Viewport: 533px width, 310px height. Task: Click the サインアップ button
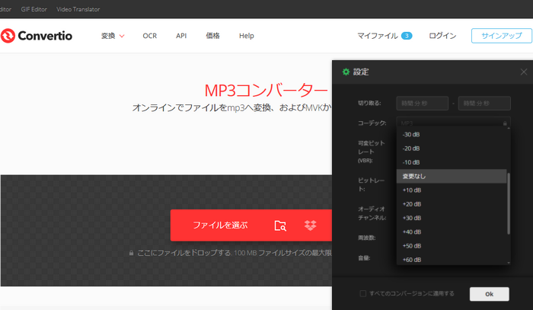(x=501, y=36)
